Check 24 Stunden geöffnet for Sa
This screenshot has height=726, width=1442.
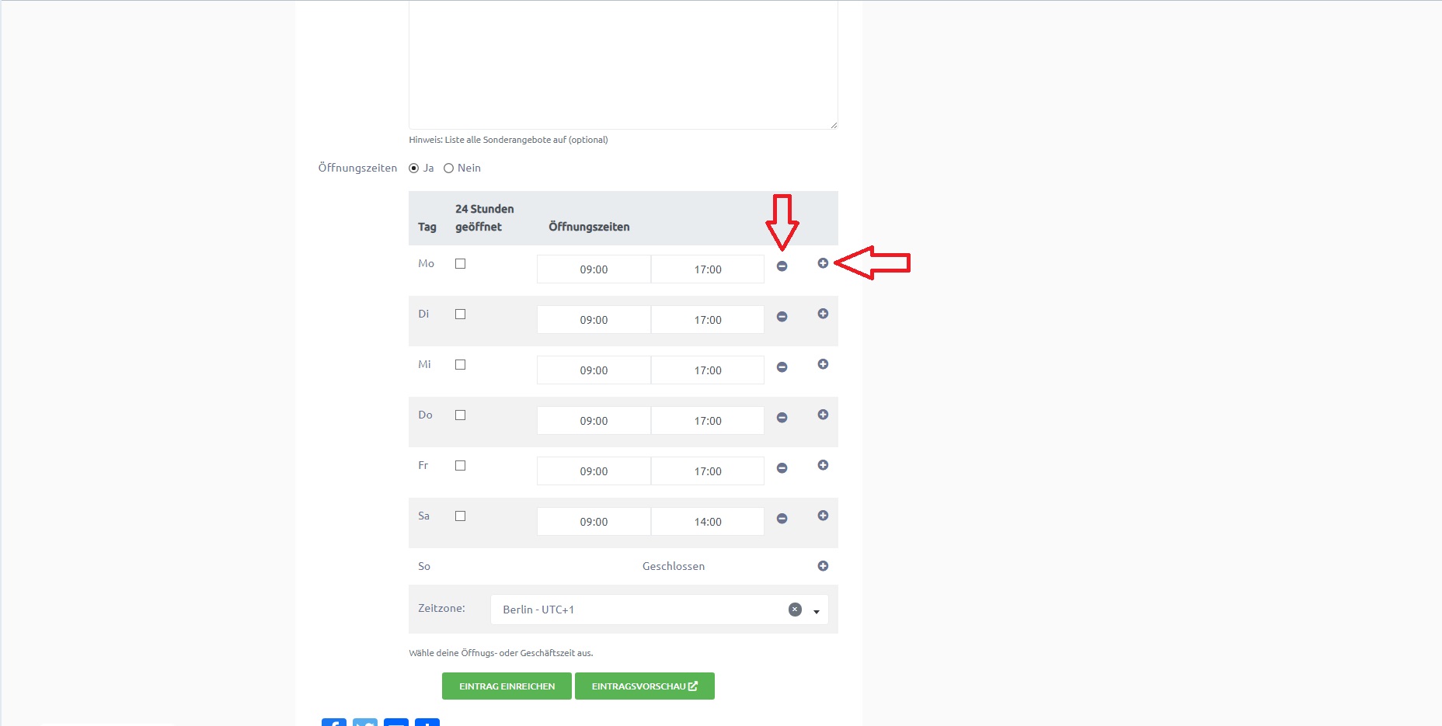point(460,516)
